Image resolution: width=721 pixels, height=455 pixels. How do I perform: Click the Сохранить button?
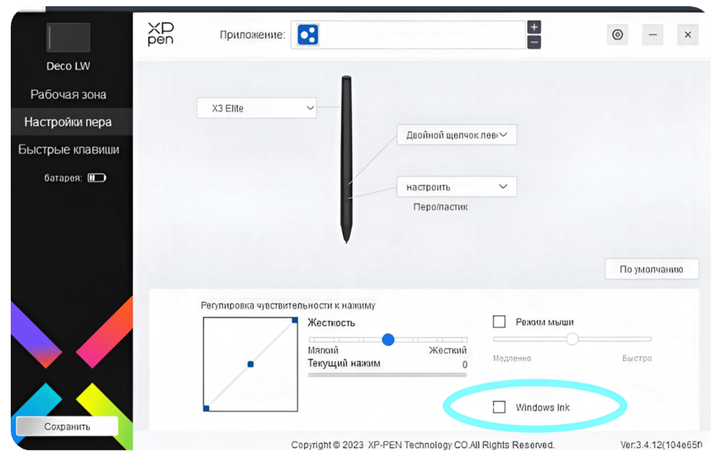point(67,427)
